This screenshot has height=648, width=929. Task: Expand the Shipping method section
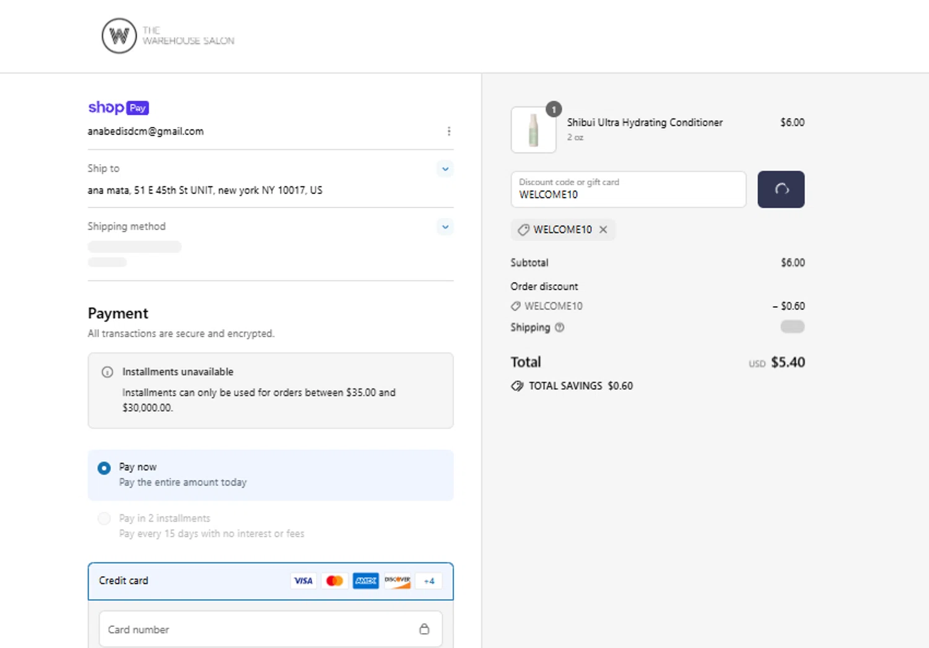pos(445,227)
